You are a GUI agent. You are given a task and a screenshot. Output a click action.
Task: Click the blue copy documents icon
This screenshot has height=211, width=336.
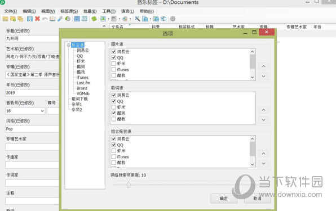point(156,19)
